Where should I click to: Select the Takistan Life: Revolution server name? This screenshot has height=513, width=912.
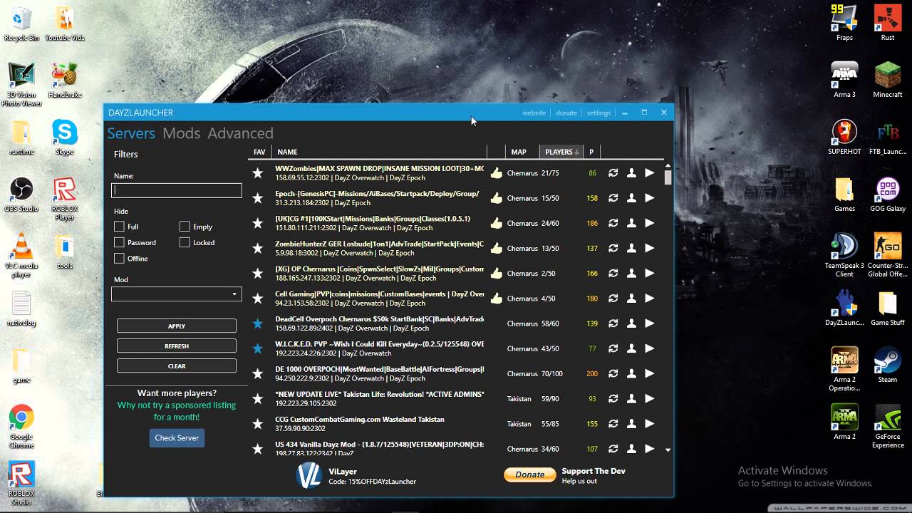pyautogui.click(x=380, y=394)
